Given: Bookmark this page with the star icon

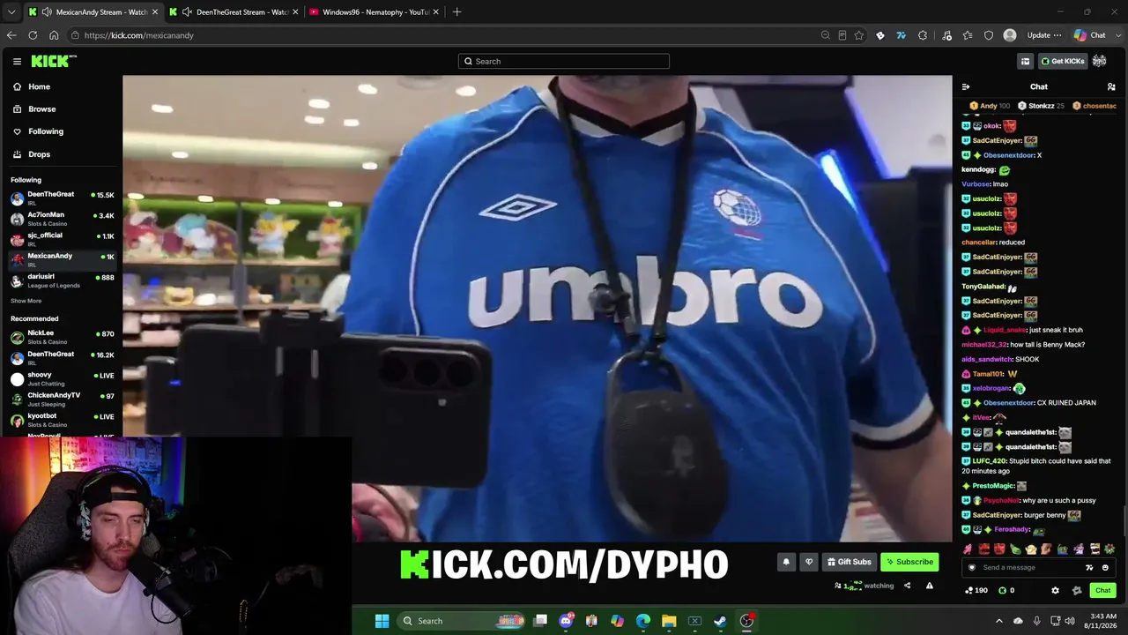Looking at the screenshot, I should pos(859,35).
